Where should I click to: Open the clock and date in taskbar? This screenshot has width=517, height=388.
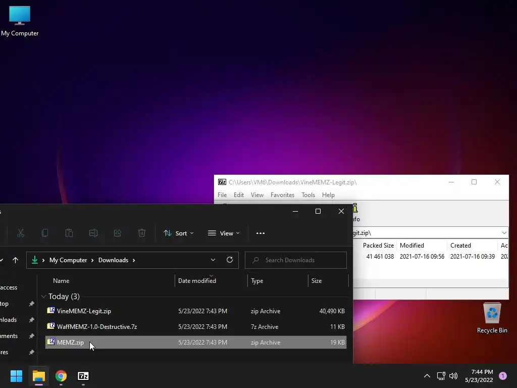tap(479, 376)
